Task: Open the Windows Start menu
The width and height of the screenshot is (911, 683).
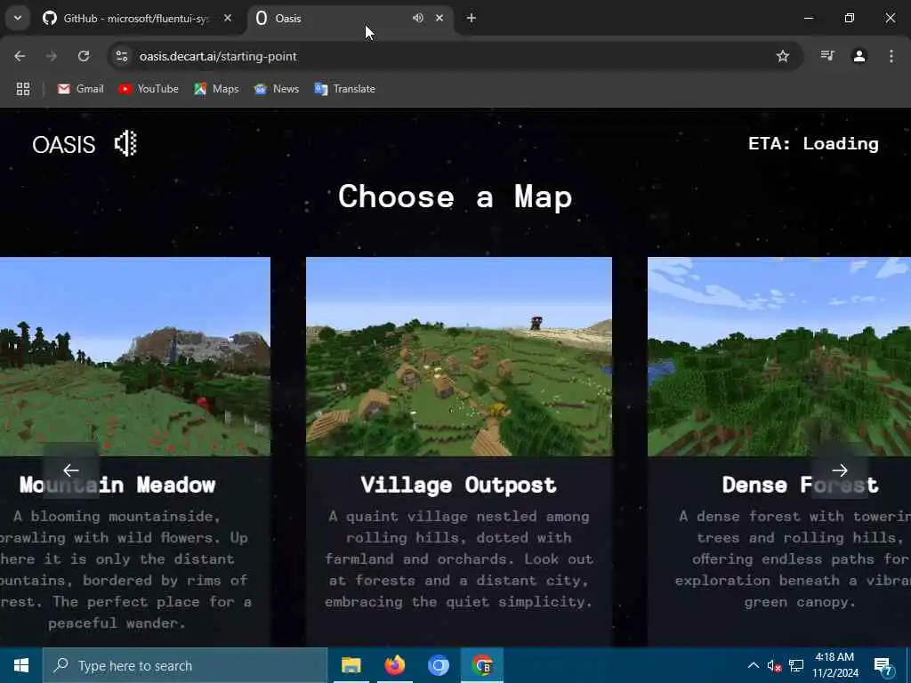Action: tap(21, 665)
